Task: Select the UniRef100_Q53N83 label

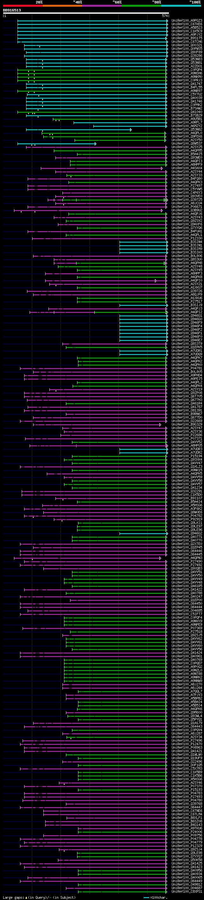Action: (186, 59)
